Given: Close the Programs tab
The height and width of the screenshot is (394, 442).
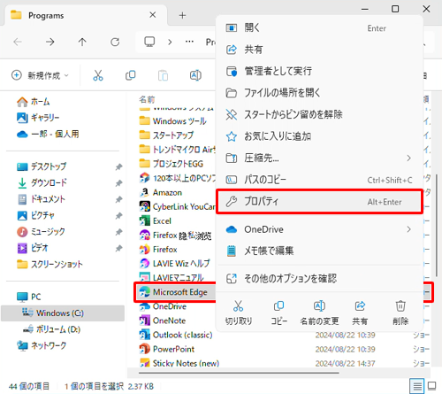Looking at the screenshot, I should 153,15.
